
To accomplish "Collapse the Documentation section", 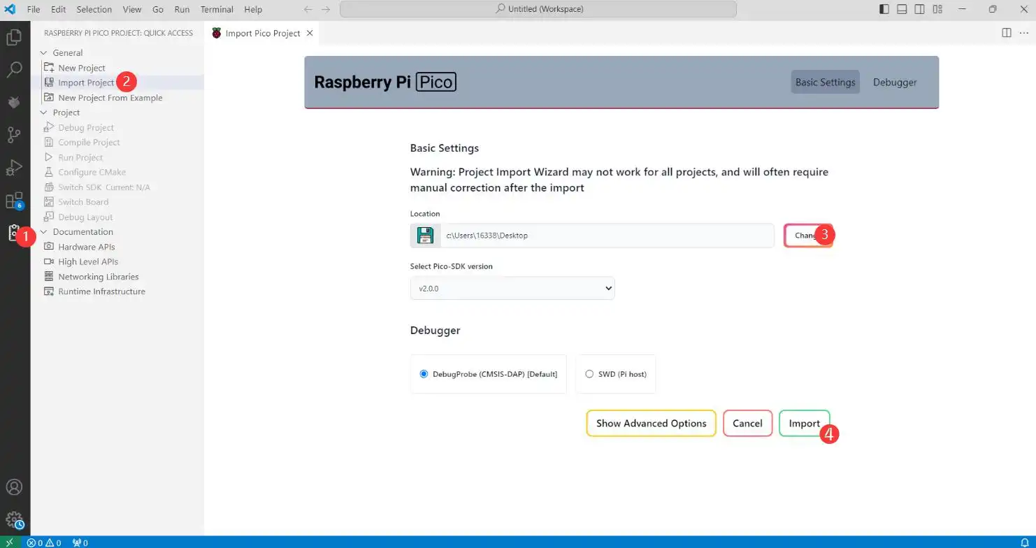I will point(82,232).
